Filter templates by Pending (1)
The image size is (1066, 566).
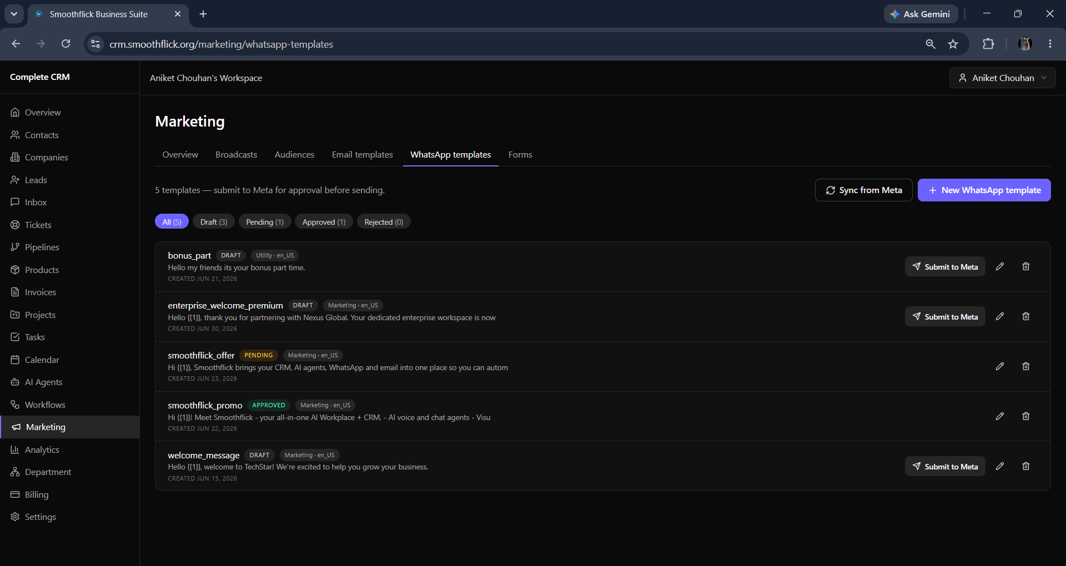coord(265,222)
